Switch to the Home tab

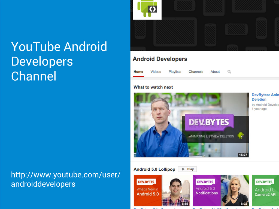(138, 72)
